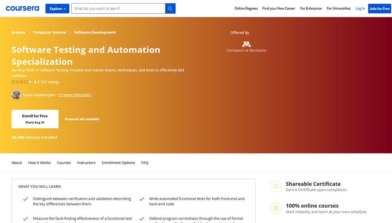
Task: Switch to the About tab
Action: tap(17, 163)
